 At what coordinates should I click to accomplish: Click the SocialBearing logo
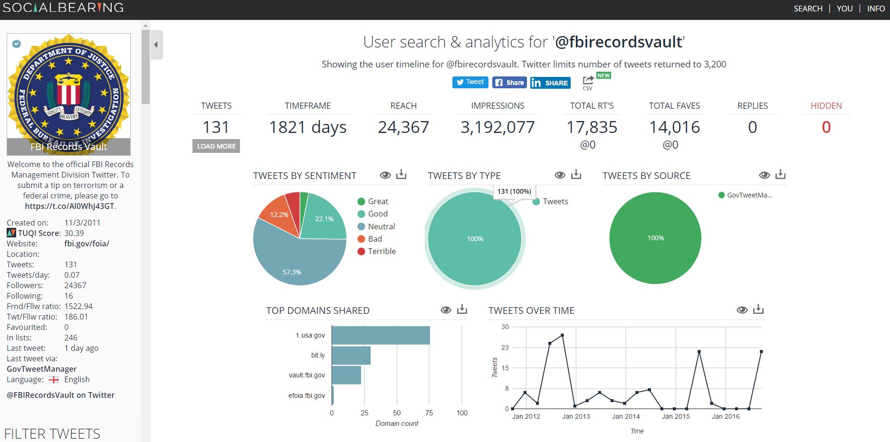point(63,8)
